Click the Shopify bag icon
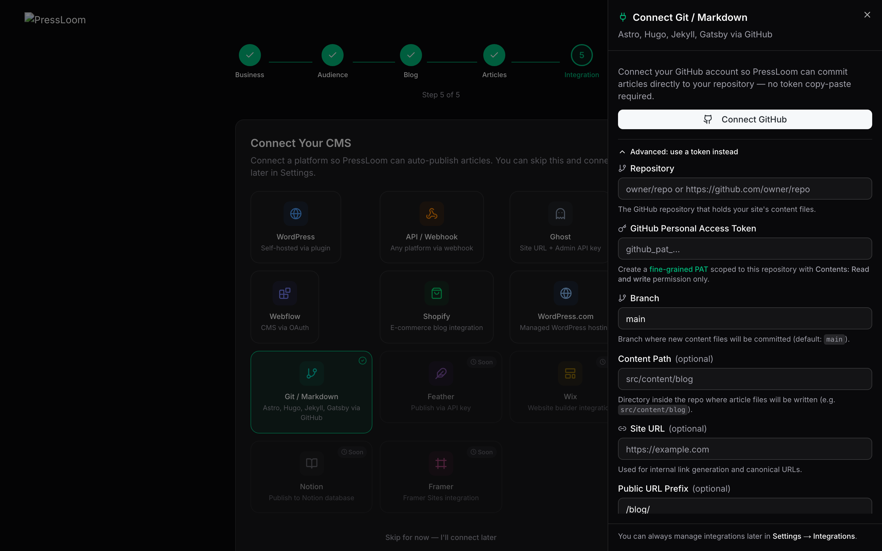 [x=436, y=293]
